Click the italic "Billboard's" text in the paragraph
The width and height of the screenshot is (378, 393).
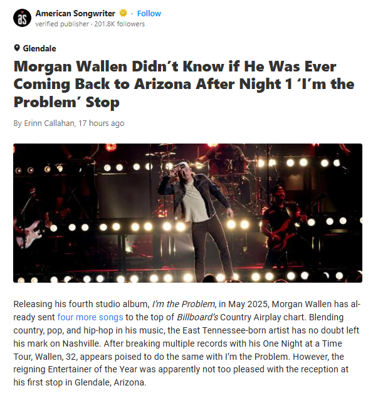tap(197, 317)
